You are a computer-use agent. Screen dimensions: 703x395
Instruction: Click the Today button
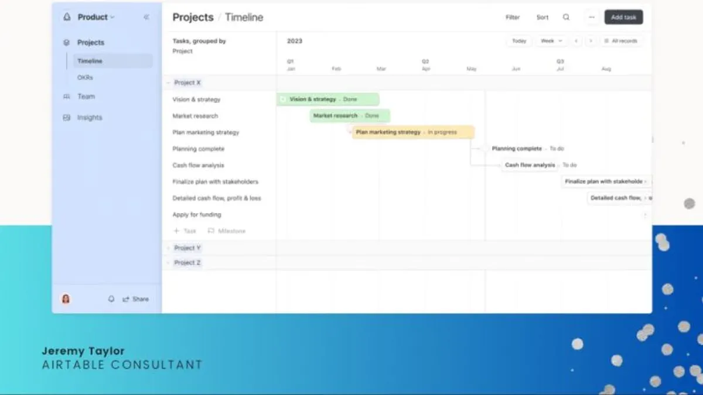point(519,41)
